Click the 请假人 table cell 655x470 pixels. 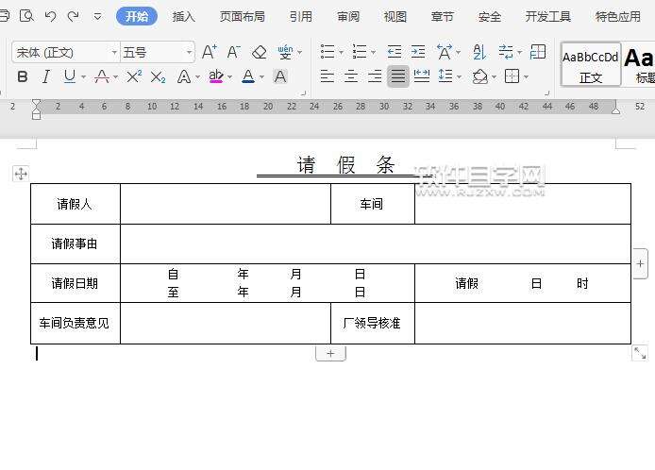(76, 204)
